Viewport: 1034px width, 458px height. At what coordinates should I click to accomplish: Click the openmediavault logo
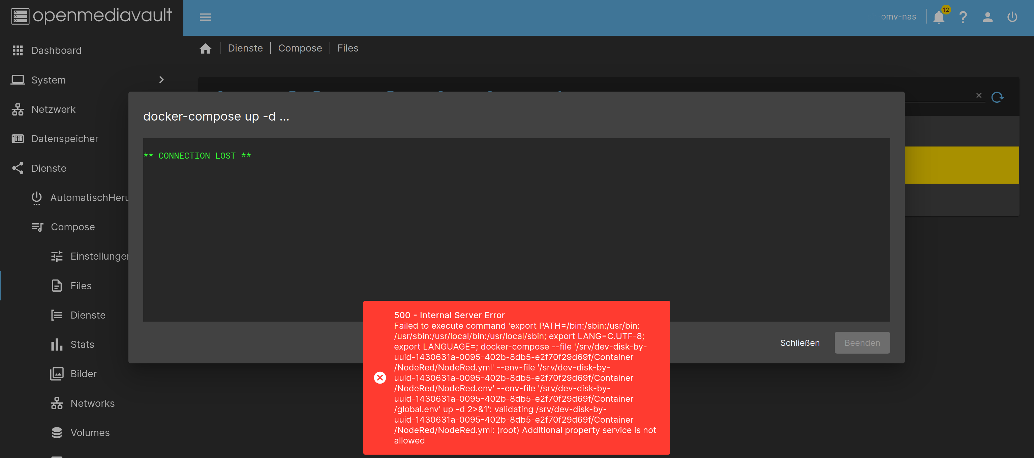pos(92,16)
